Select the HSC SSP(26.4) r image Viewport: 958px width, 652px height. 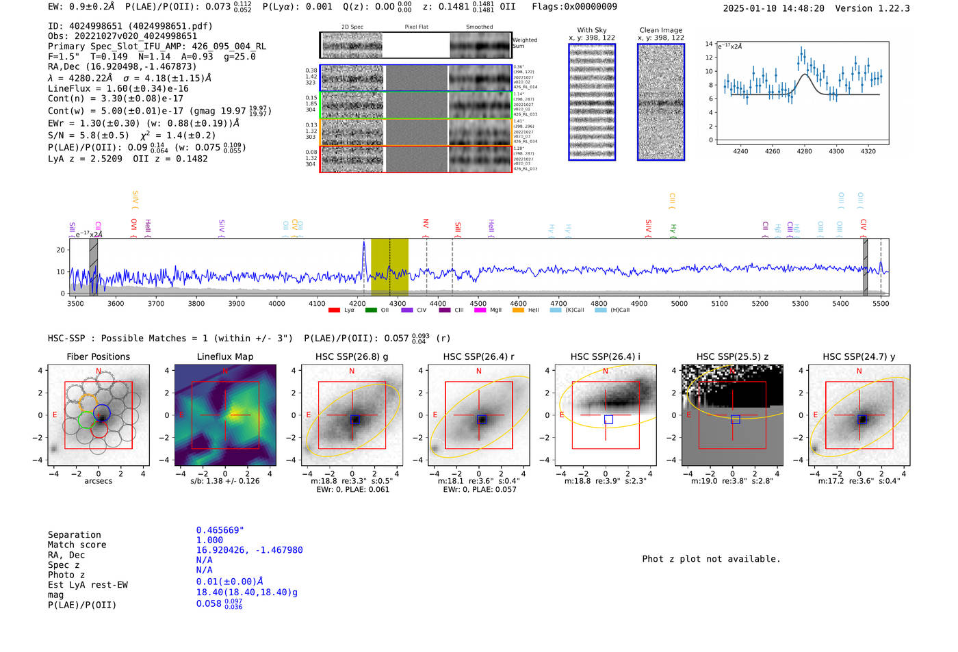(479, 415)
